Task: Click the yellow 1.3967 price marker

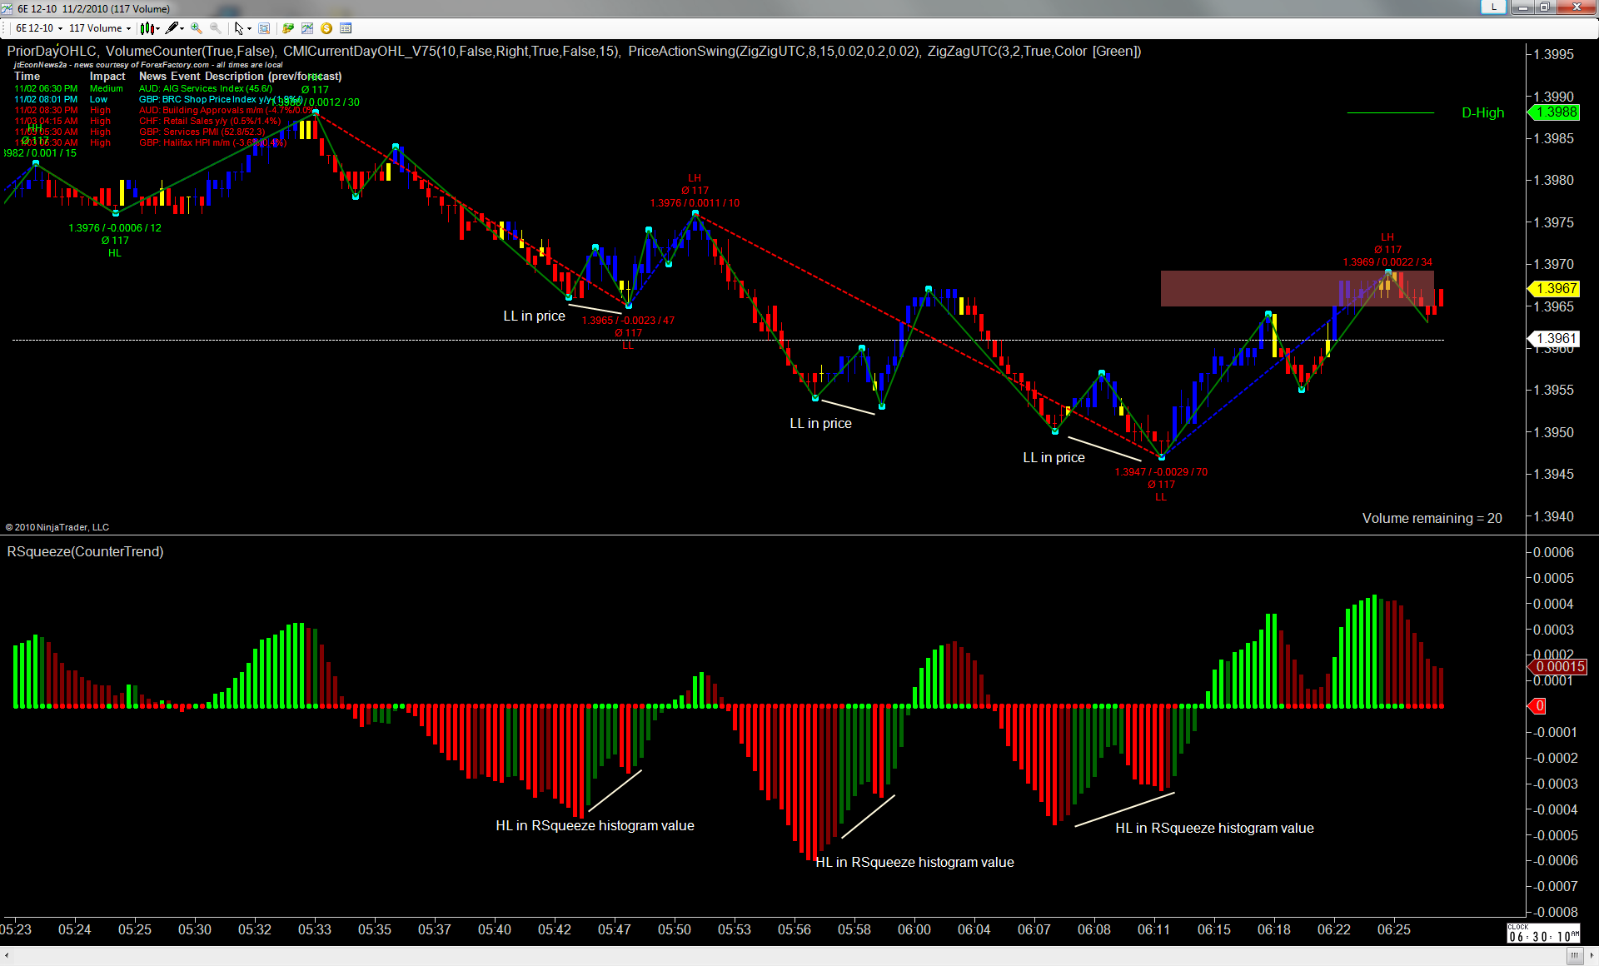Action: [1554, 288]
